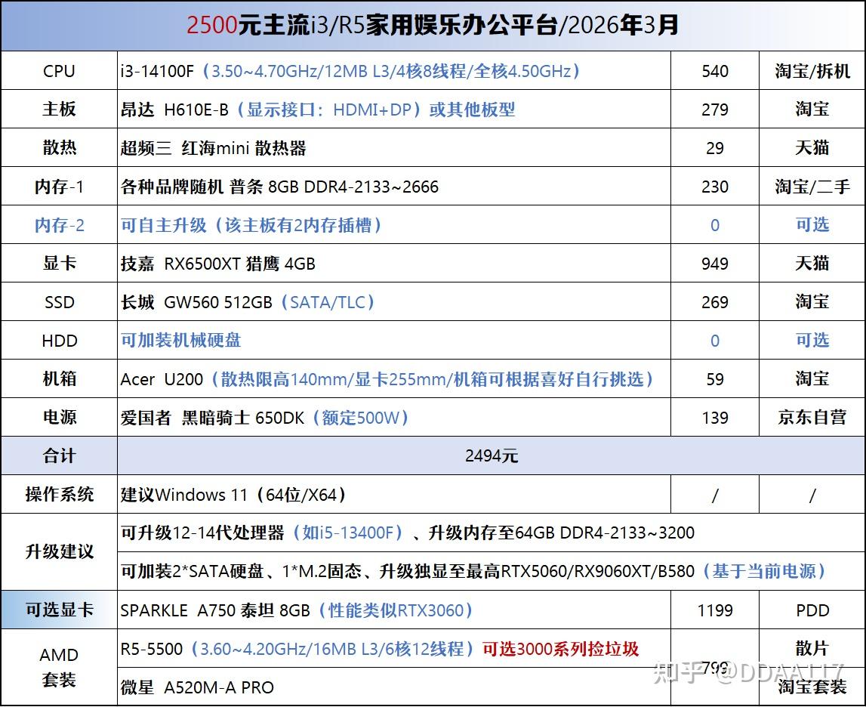Click the title header mentioning 2500元

point(433,26)
